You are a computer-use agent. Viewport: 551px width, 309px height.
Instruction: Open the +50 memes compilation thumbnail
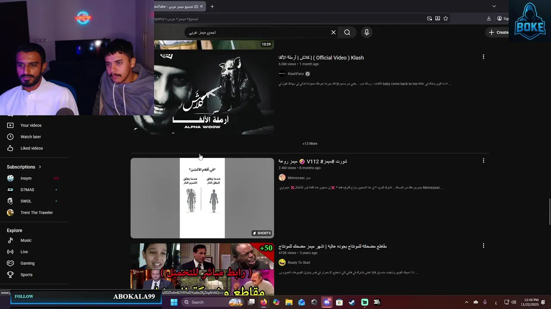click(202, 269)
